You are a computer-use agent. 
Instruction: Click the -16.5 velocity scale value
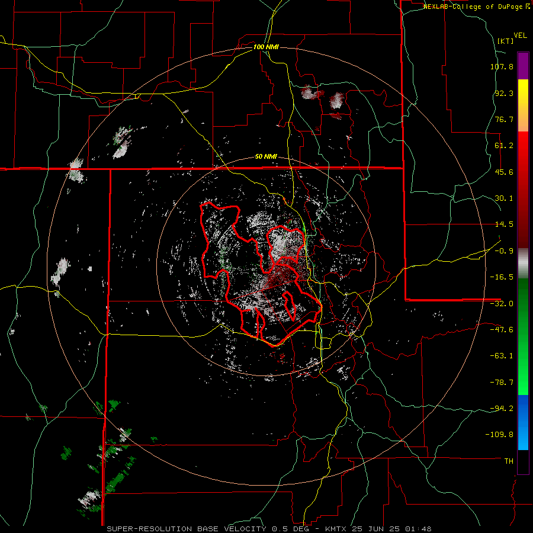(x=502, y=277)
